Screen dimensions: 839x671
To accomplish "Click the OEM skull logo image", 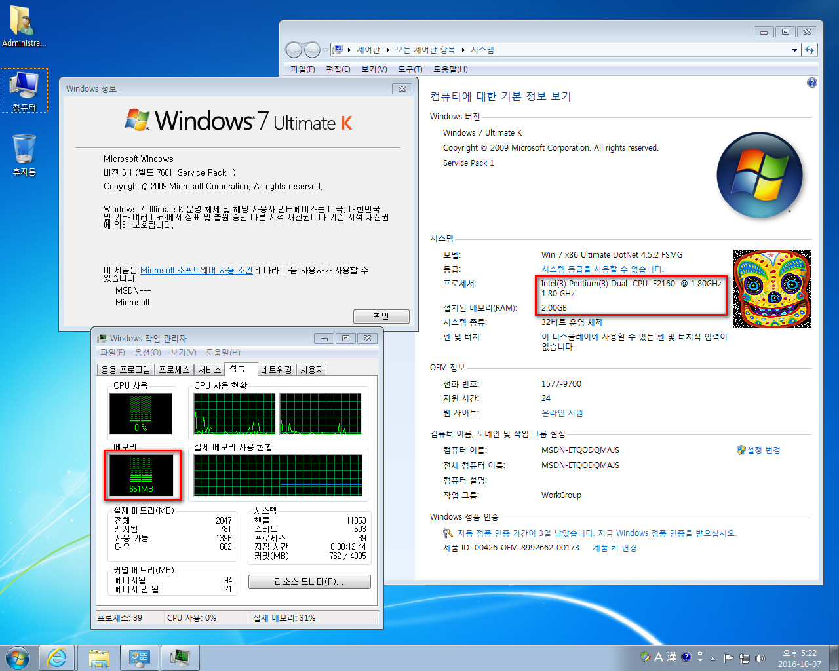I will [772, 289].
